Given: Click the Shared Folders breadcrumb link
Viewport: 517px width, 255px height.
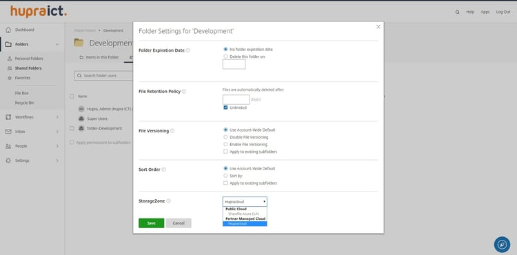Looking at the screenshot, I should coord(85,30).
